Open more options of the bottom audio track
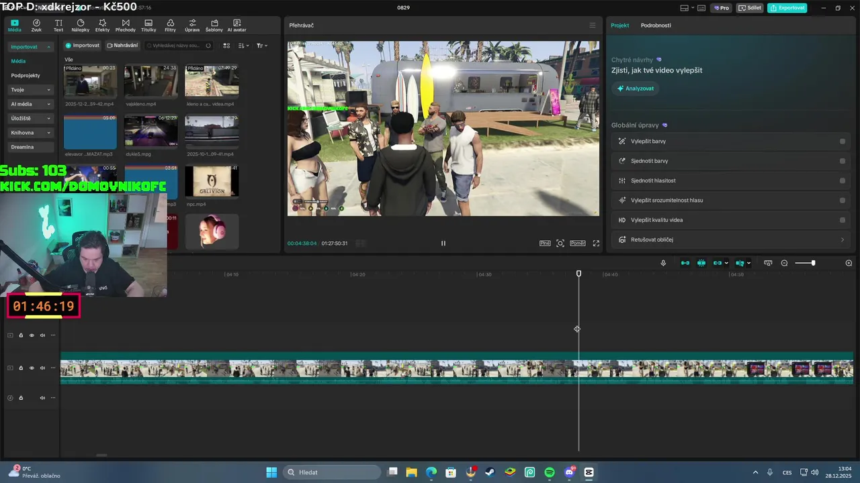The height and width of the screenshot is (483, 860). coord(53,398)
